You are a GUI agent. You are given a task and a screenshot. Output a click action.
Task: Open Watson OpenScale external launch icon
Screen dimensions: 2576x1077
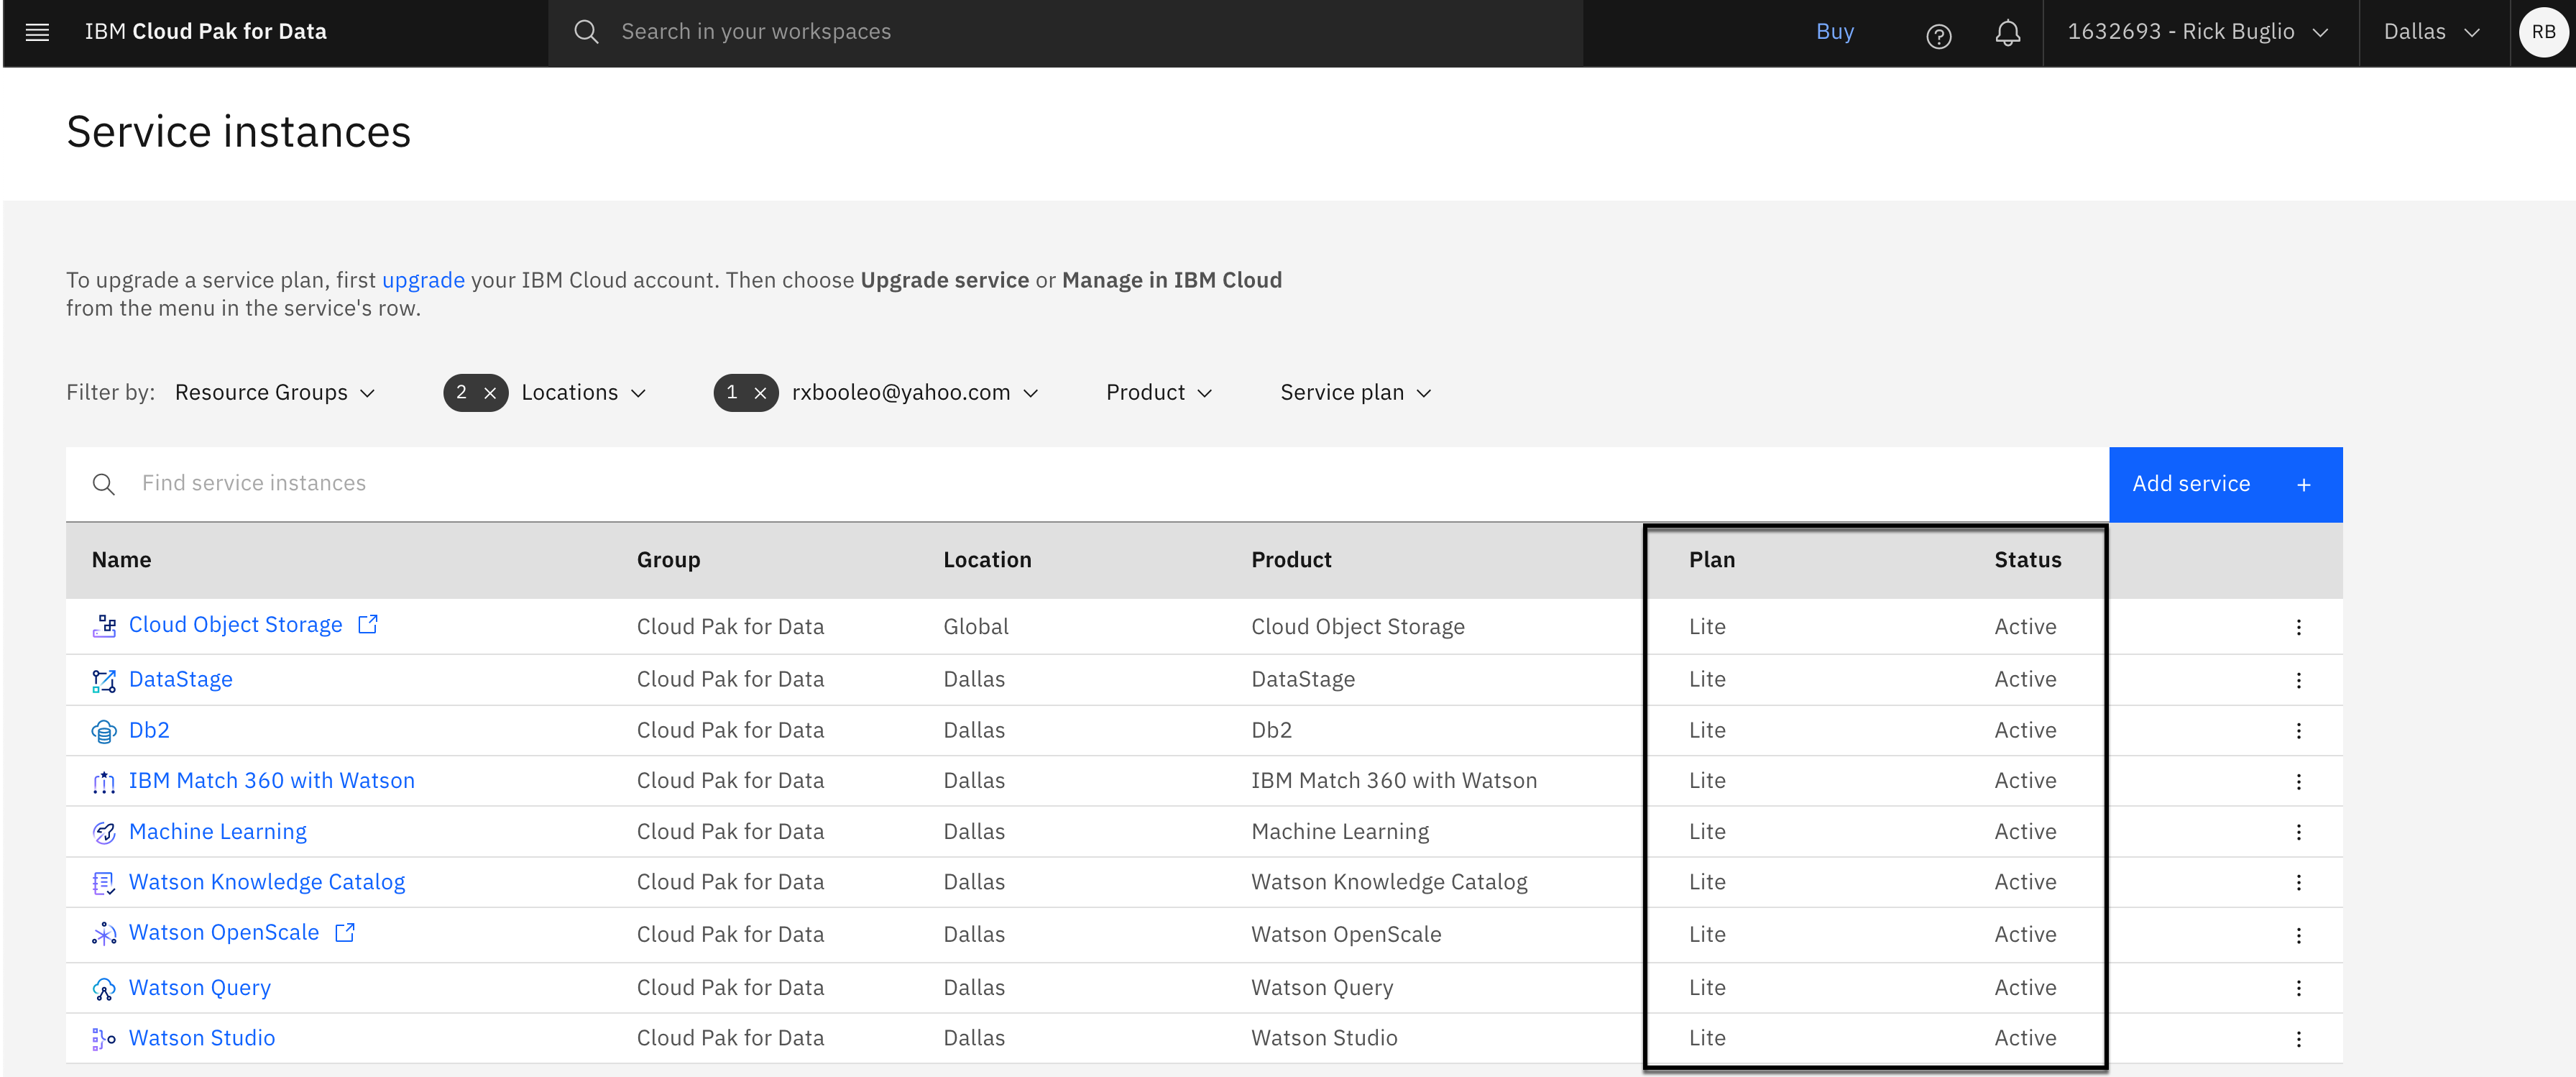tap(345, 932)
